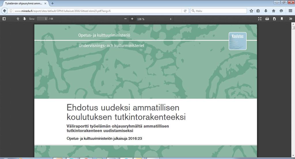Click the search magnifier icon
The width and height of the screenshot is (295, 159).
(x=193, y=11)
